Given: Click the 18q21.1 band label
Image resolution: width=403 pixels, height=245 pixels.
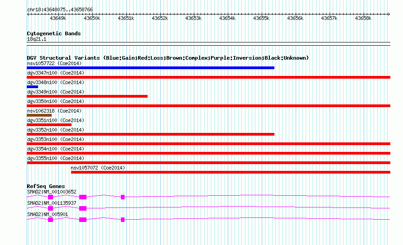Looking at the screenshot, I should 37,39.
